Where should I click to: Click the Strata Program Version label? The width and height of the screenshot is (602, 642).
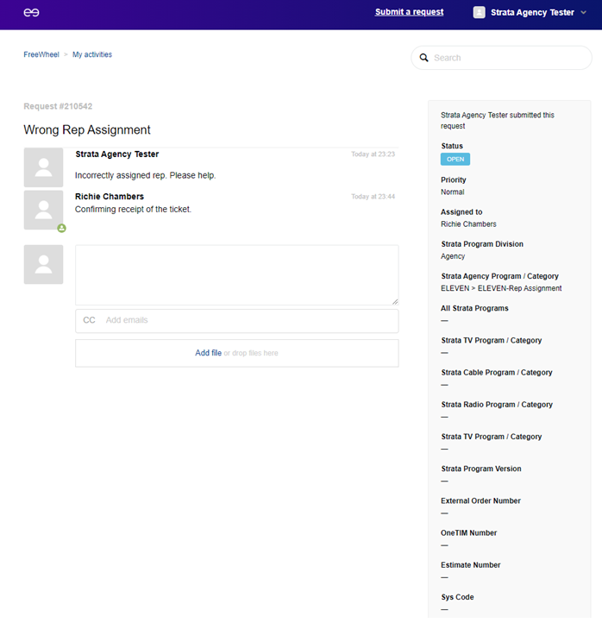tap(481, 469)
